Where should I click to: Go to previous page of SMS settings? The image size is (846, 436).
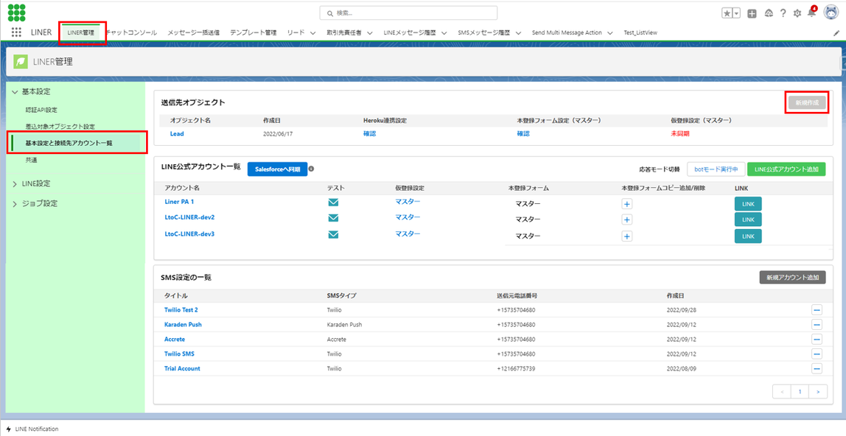[x=782, y=392]
